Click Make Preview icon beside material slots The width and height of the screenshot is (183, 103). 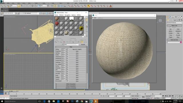click(87, 29)
